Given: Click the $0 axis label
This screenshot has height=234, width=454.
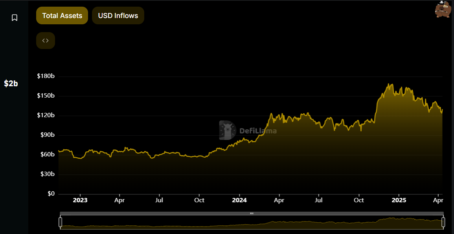Looking at the screenshot, I should 50,194.
